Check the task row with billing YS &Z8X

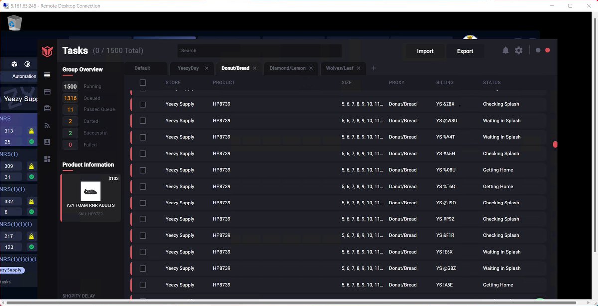point(143,104)
